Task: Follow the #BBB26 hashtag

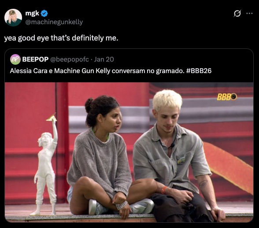Action: click(199, 71)
